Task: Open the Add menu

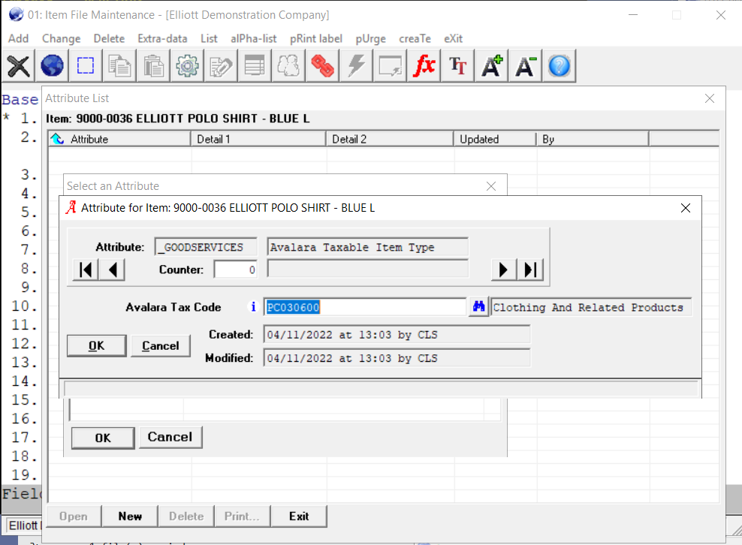Action: [x=19, y=39]
